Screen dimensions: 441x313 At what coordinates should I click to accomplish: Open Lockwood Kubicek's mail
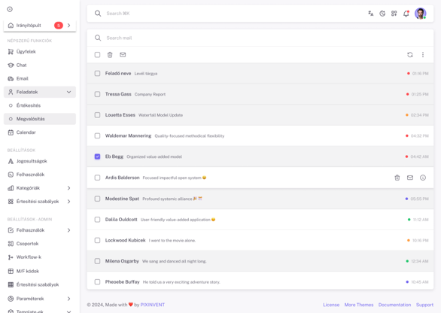pos(260,241)
